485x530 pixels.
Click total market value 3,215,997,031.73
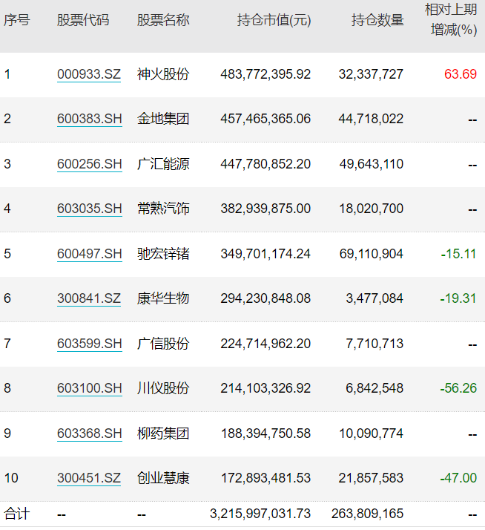(260, 514)
